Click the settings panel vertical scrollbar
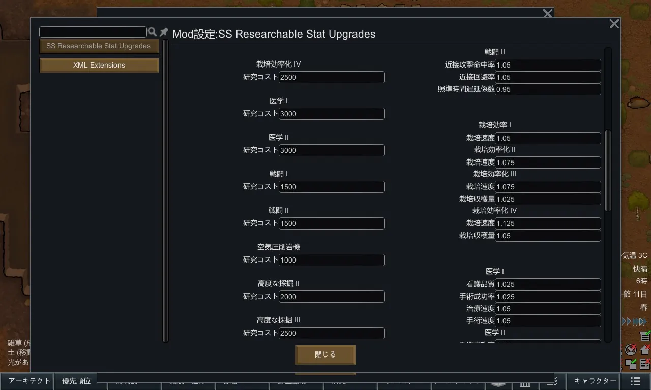The image size is (651, 390). (x=607, y=170)
